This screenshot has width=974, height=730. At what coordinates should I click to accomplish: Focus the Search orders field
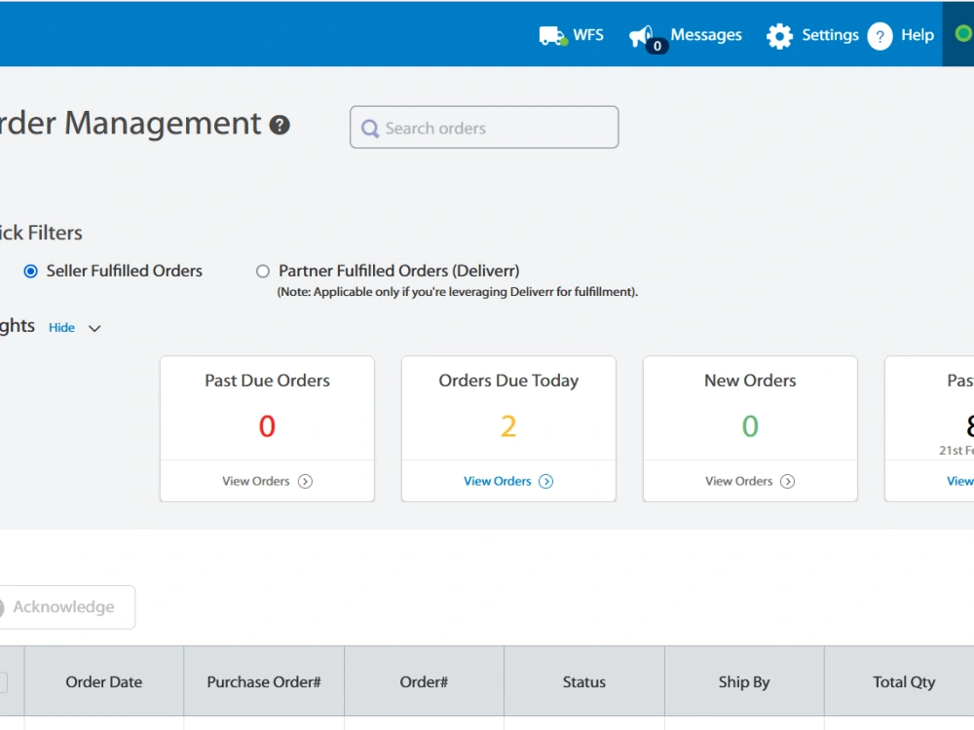(484, 128)
